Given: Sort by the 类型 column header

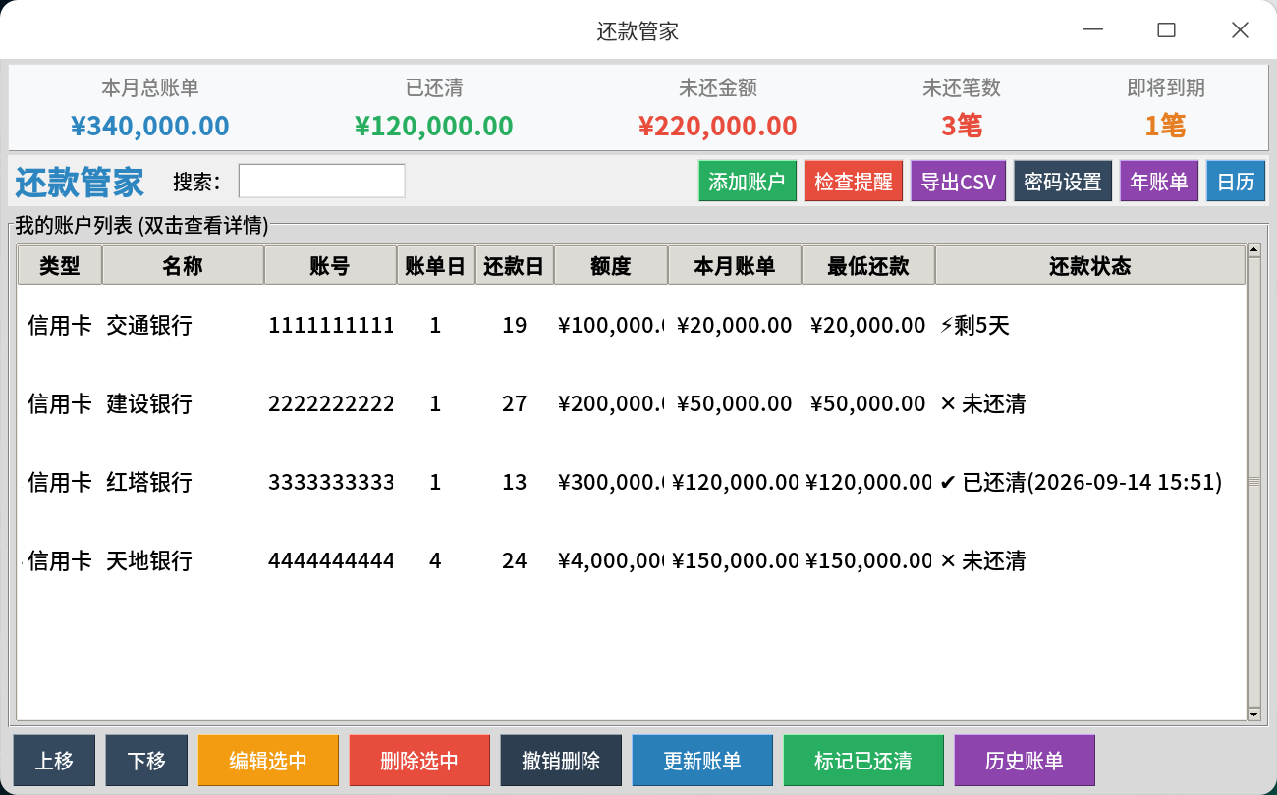Looking at the screenshot, I should tap(60, 265).
